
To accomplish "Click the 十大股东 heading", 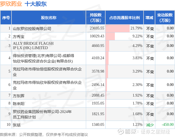I will [36, 4].
